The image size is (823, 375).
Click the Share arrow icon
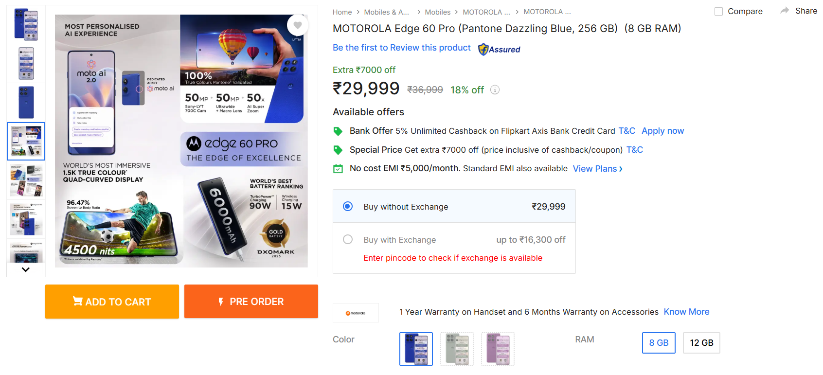pyautogui.click(x=785, y=11)
